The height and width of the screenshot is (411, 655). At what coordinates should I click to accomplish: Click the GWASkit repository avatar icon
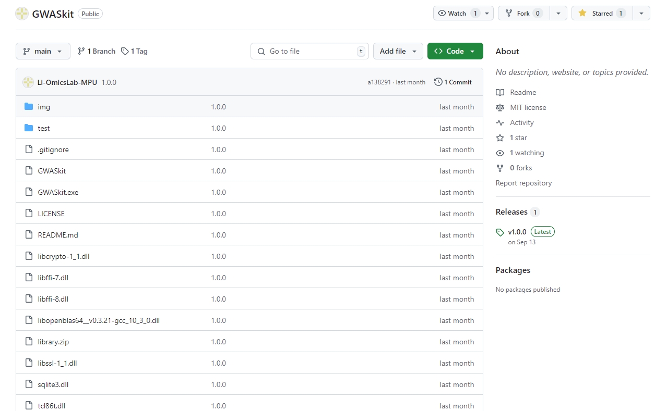tap(22, 14)
